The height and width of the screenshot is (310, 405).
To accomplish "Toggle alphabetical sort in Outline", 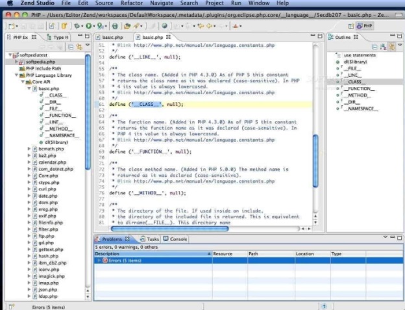I will [x=383, y=47].
